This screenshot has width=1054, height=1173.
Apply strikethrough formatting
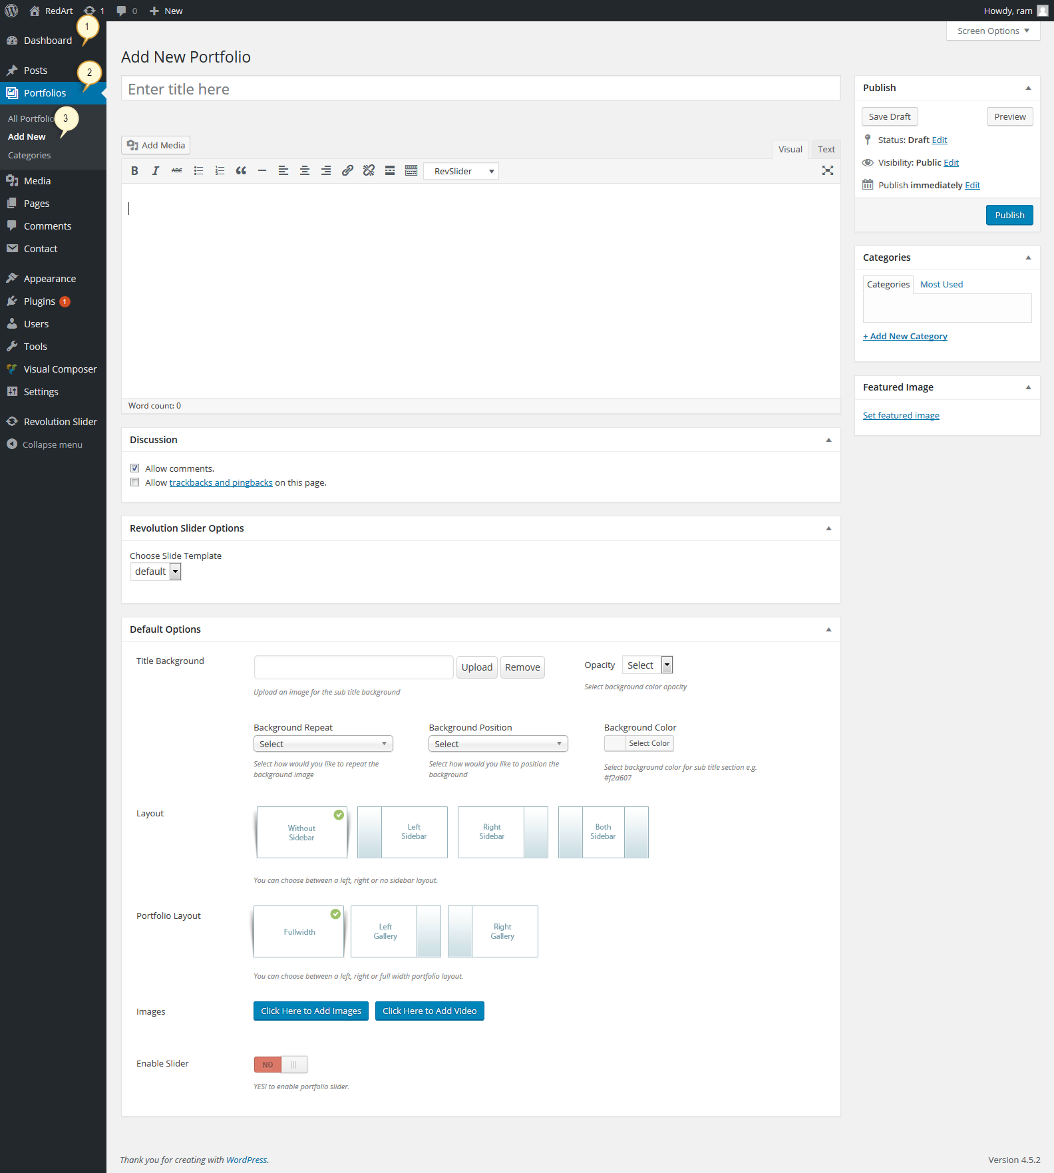(x=177, y=171)
